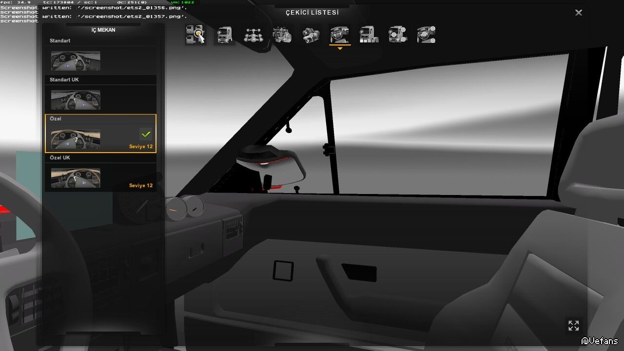This screenshot has height=351, width=624.
Task: Choose the Standart UK interior thumbnail
Action: point(76,100)
